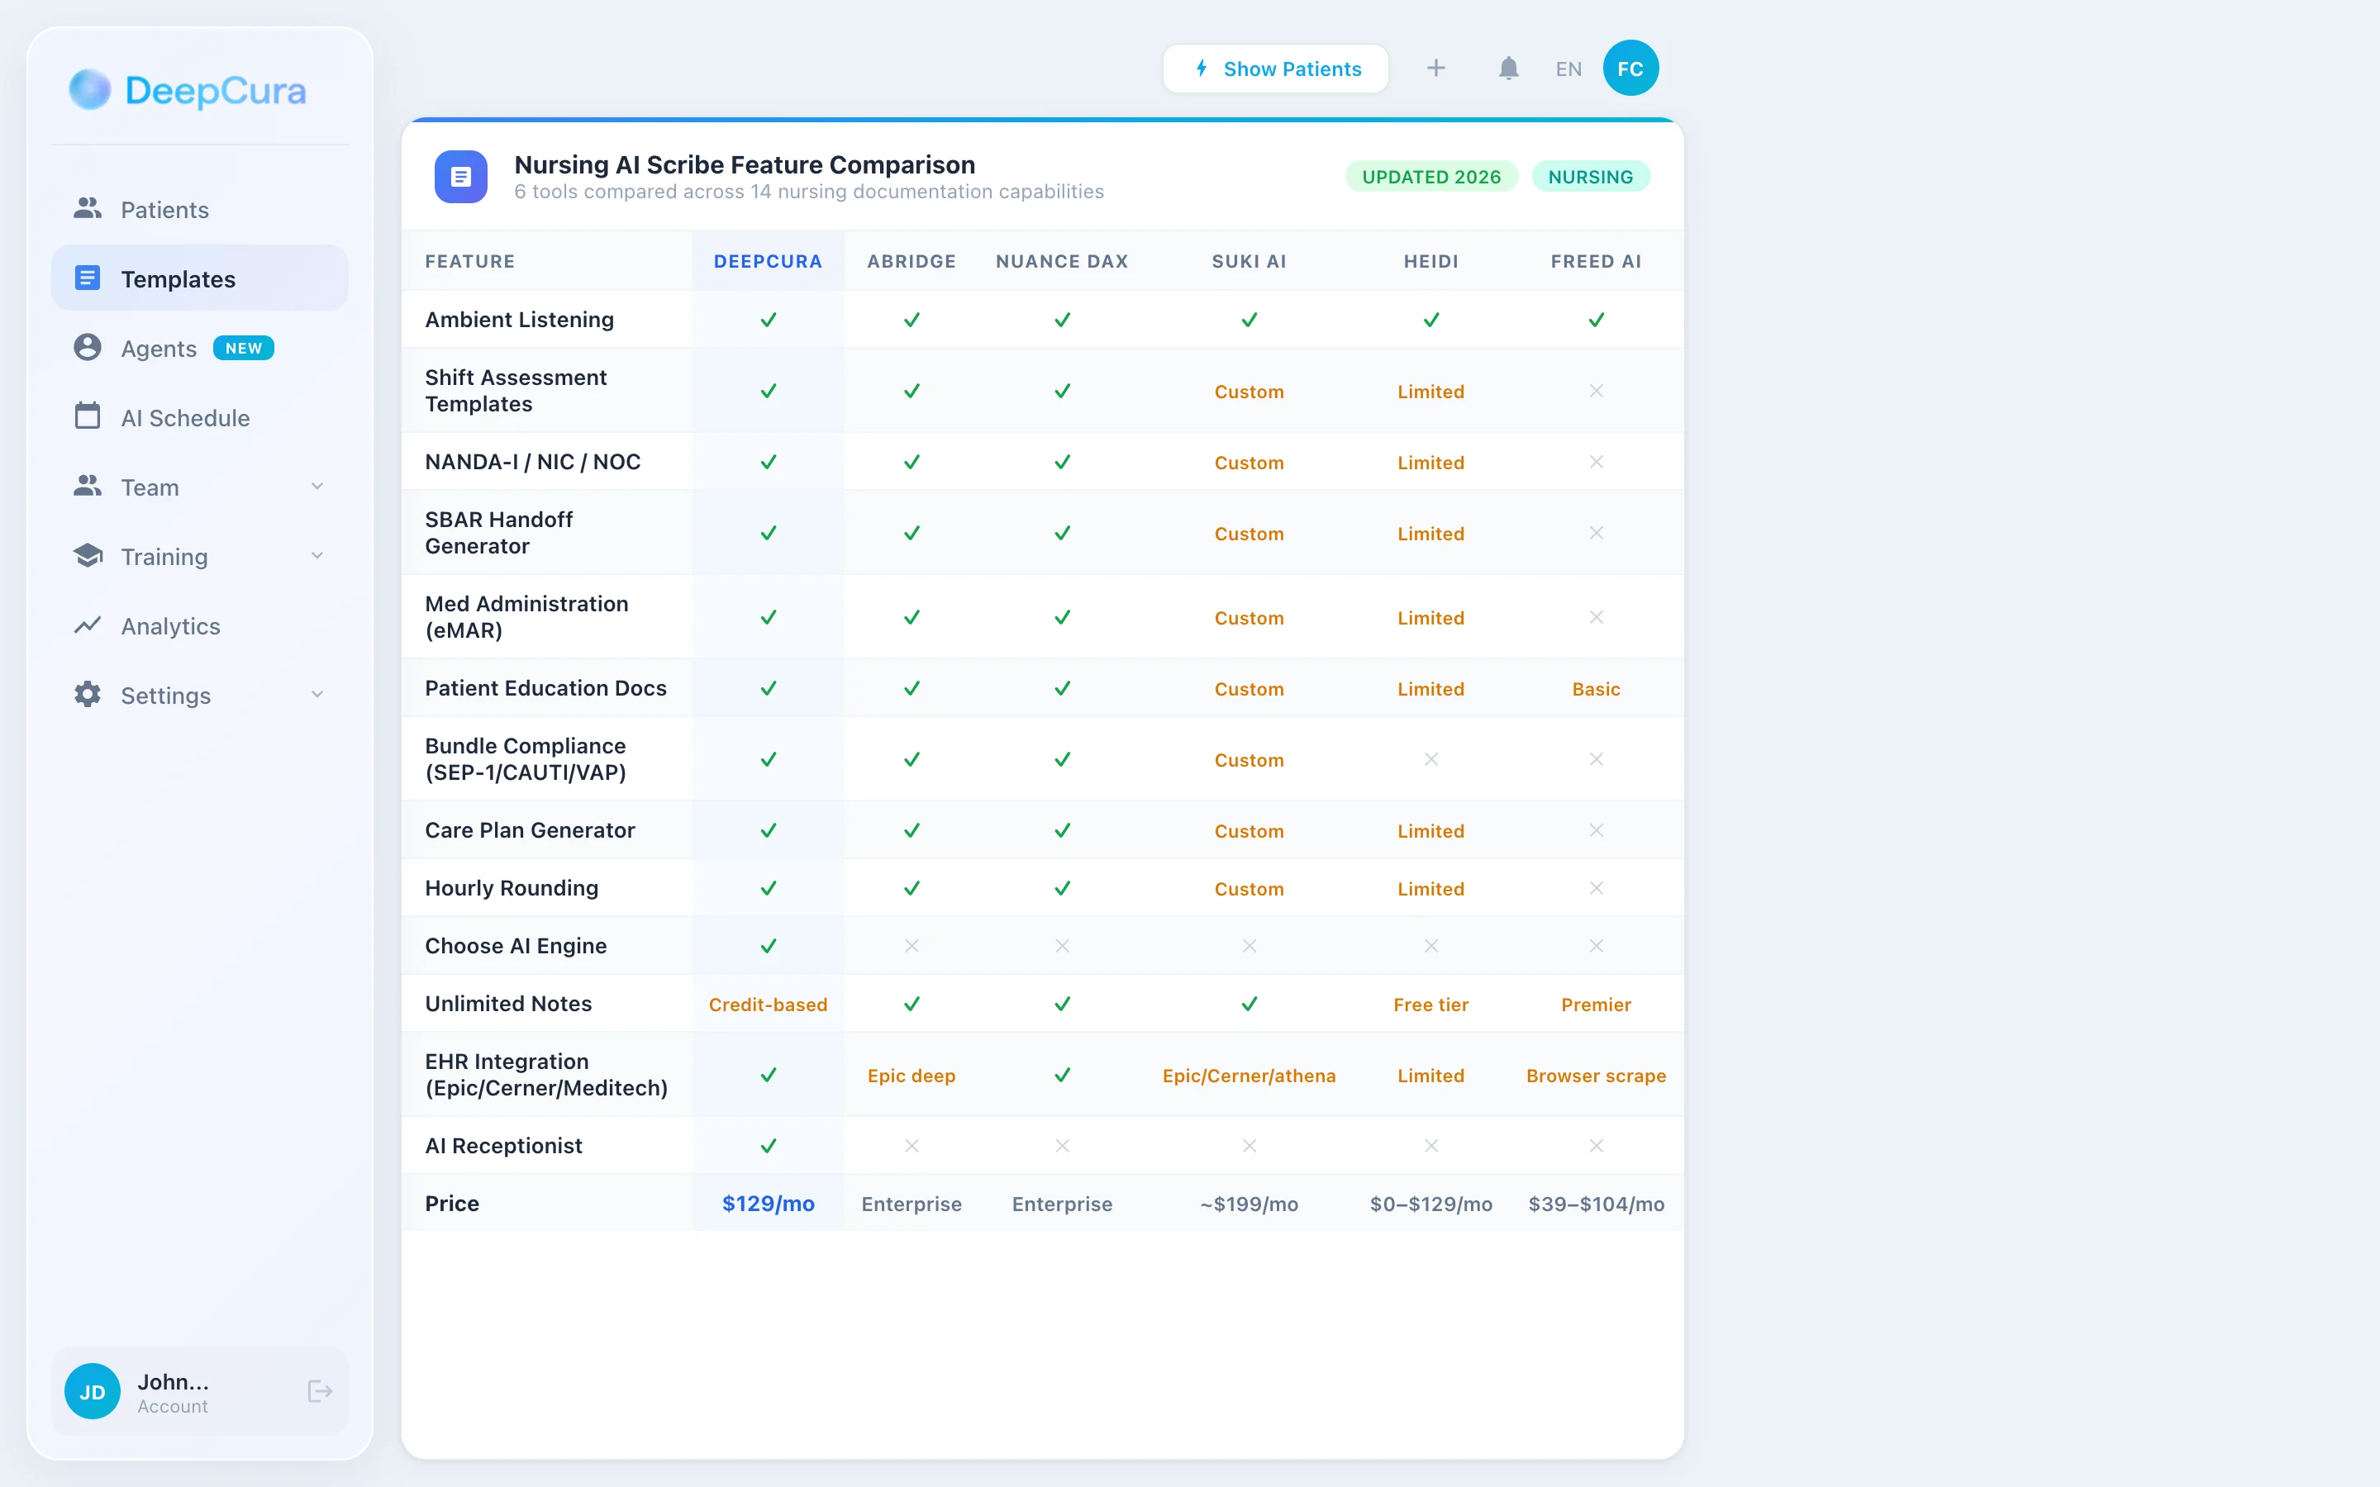Expand the Team submenu chevron

317,487
